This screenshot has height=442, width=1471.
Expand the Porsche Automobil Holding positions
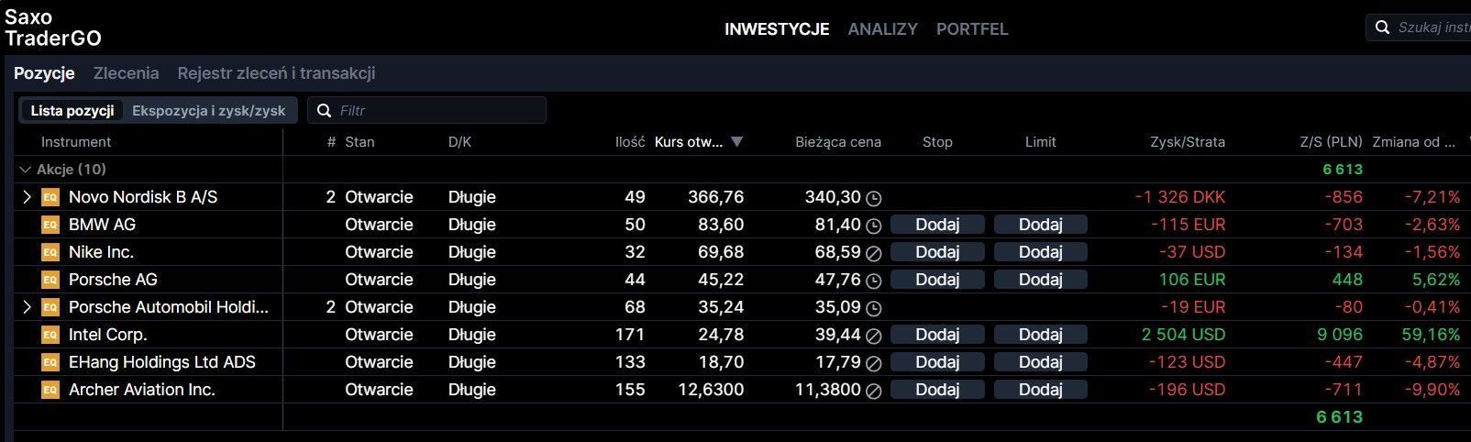(27, 307)
